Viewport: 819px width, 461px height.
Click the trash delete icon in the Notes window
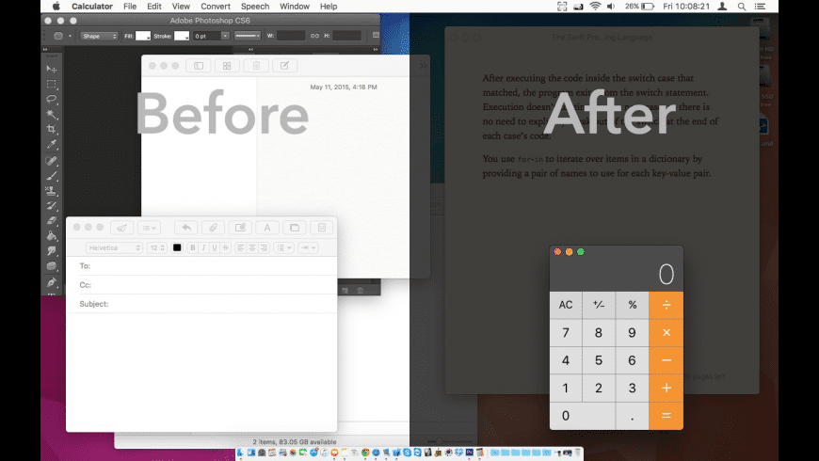256,66
